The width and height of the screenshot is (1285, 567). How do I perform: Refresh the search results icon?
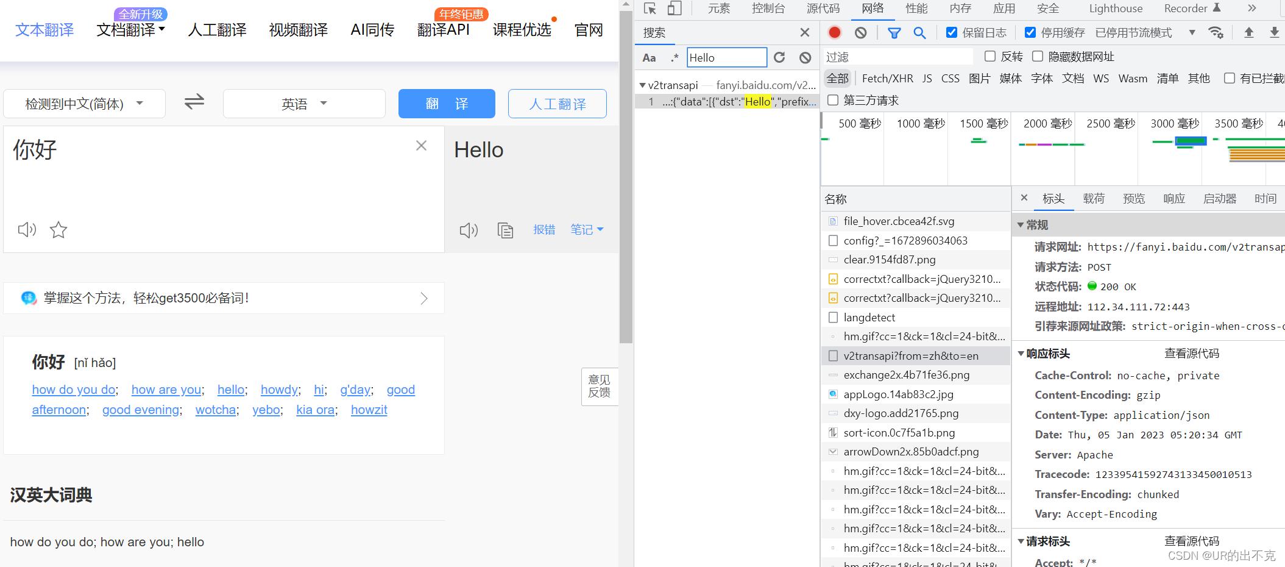click(x=779, y=57)
